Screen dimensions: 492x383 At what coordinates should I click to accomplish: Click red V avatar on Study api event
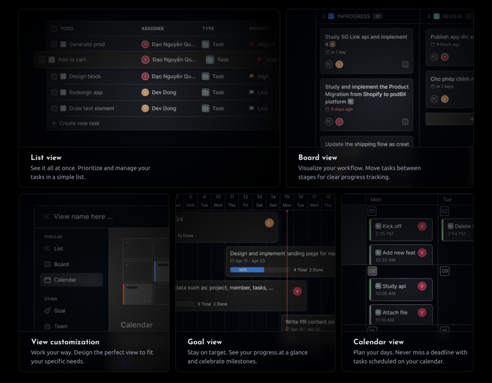pos(422,286)
